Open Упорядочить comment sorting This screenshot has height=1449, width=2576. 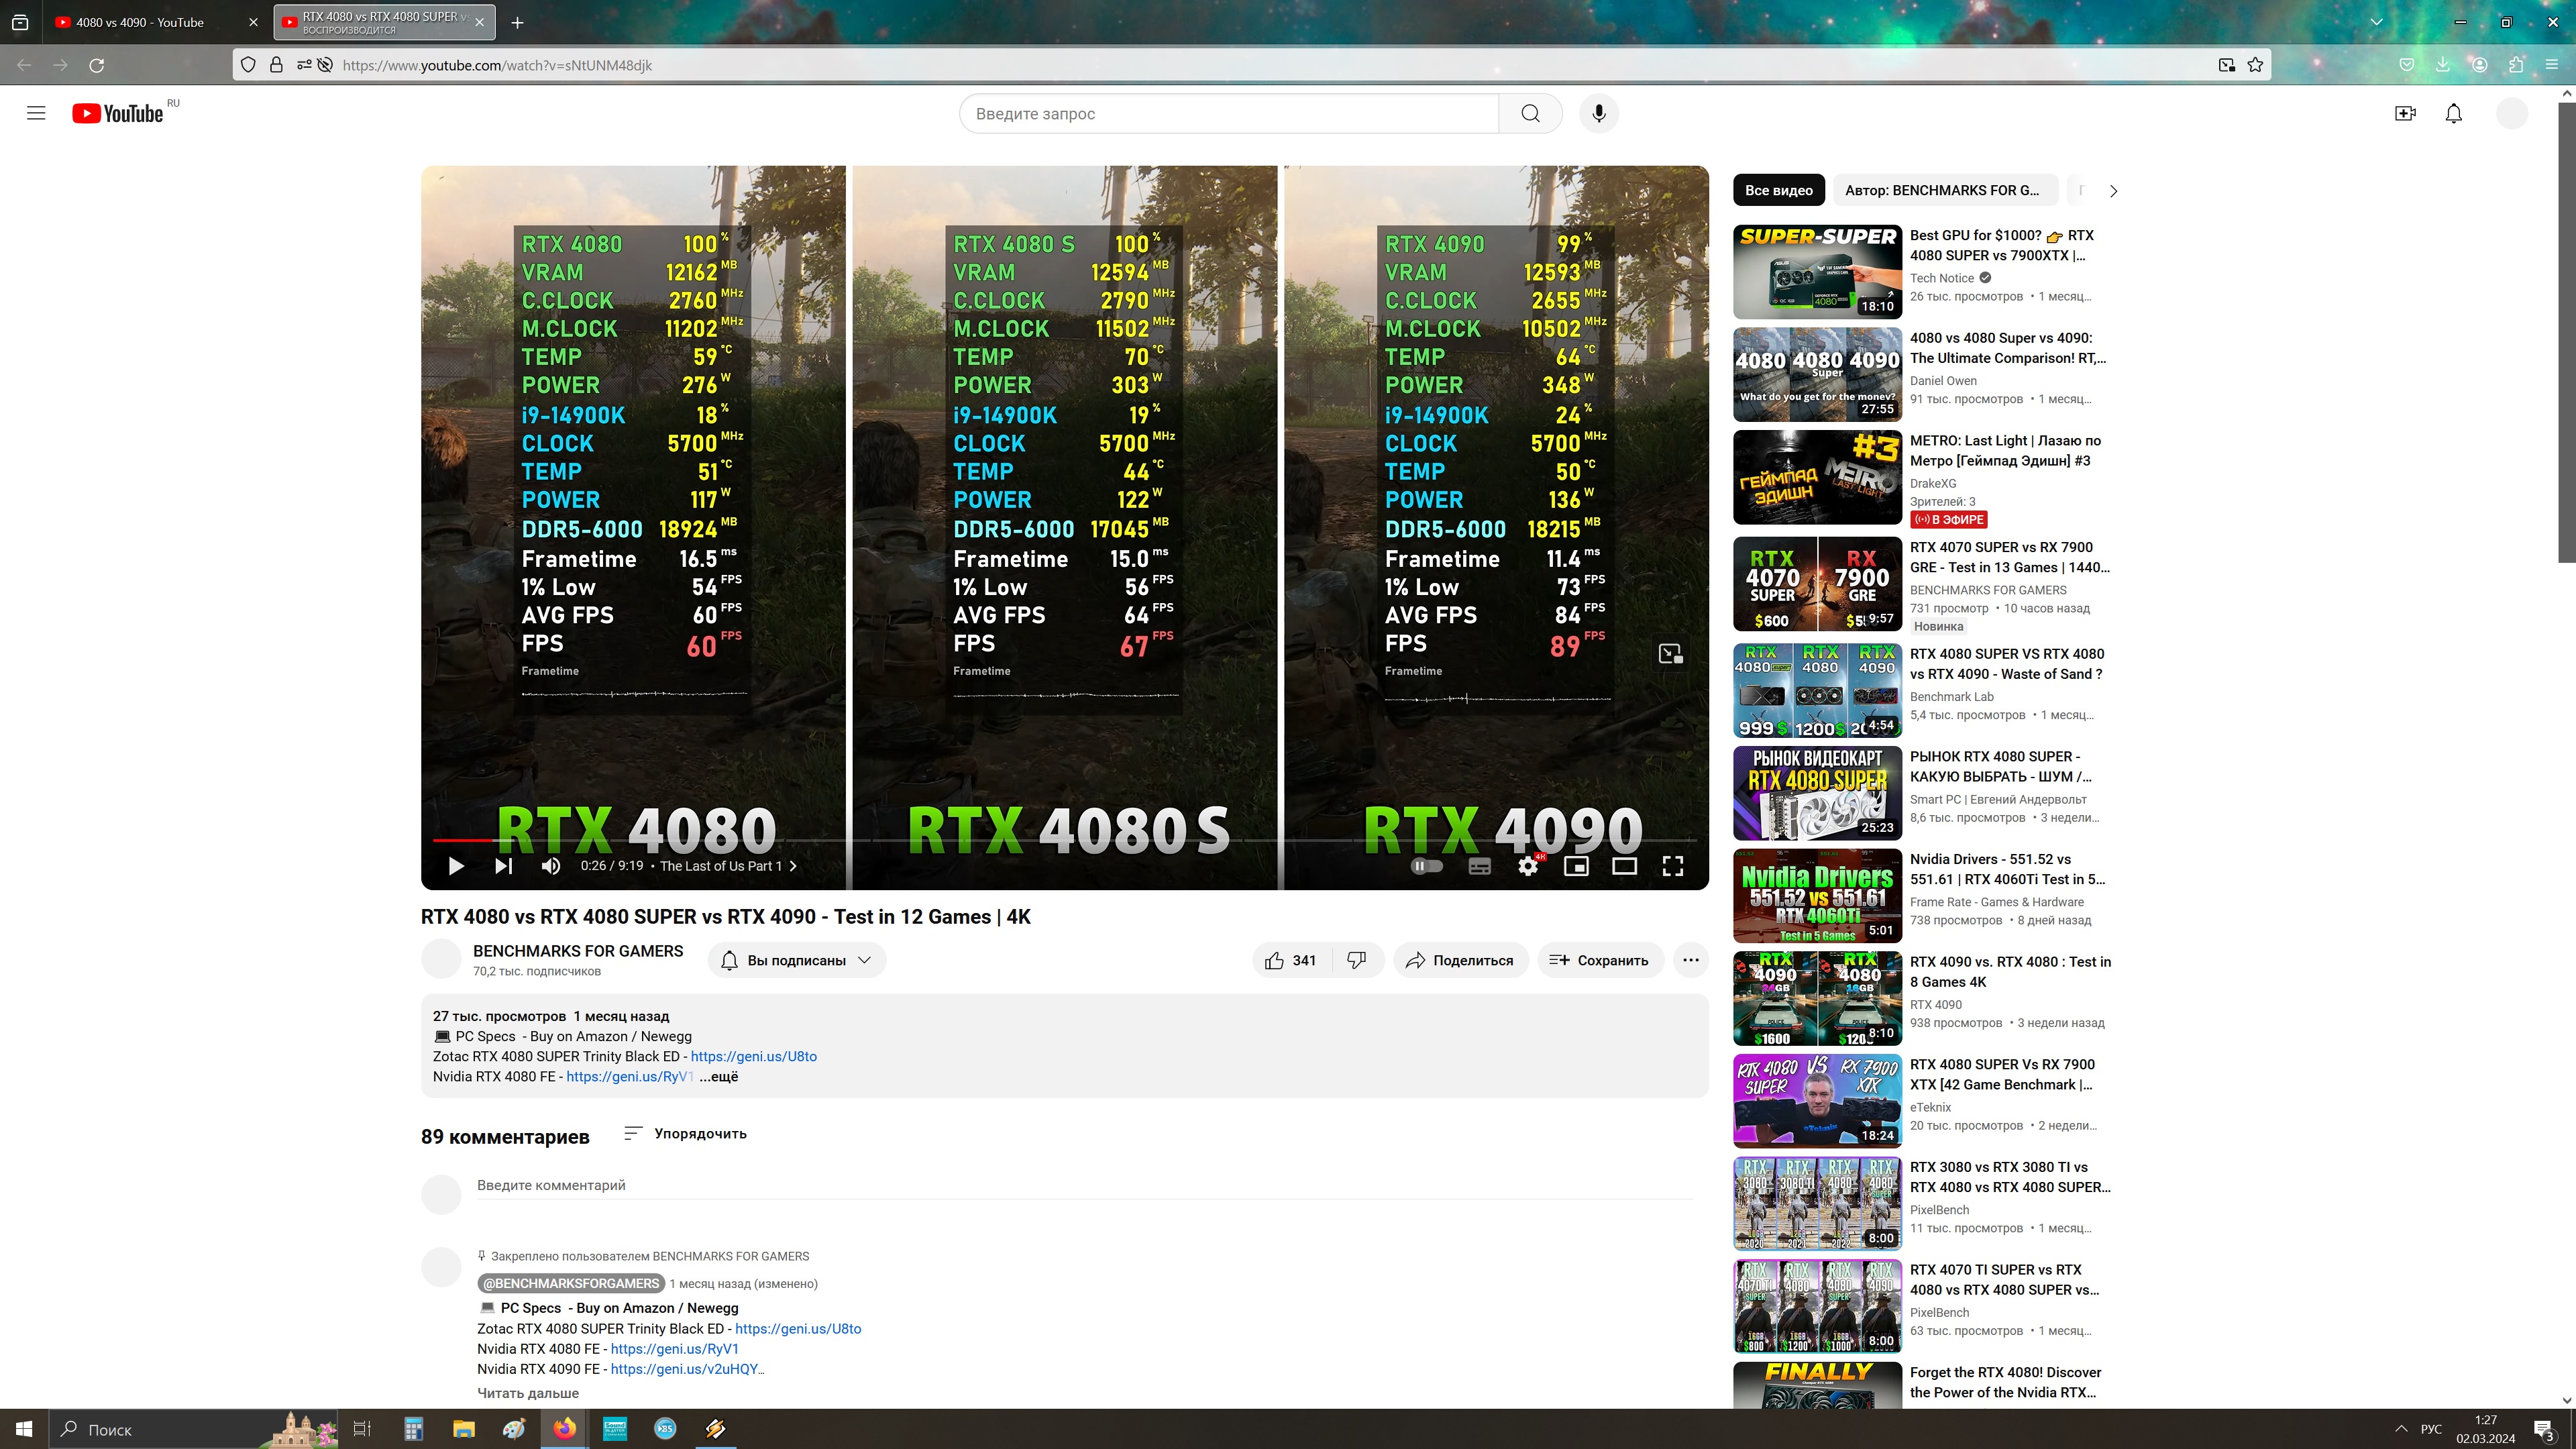685,1133
